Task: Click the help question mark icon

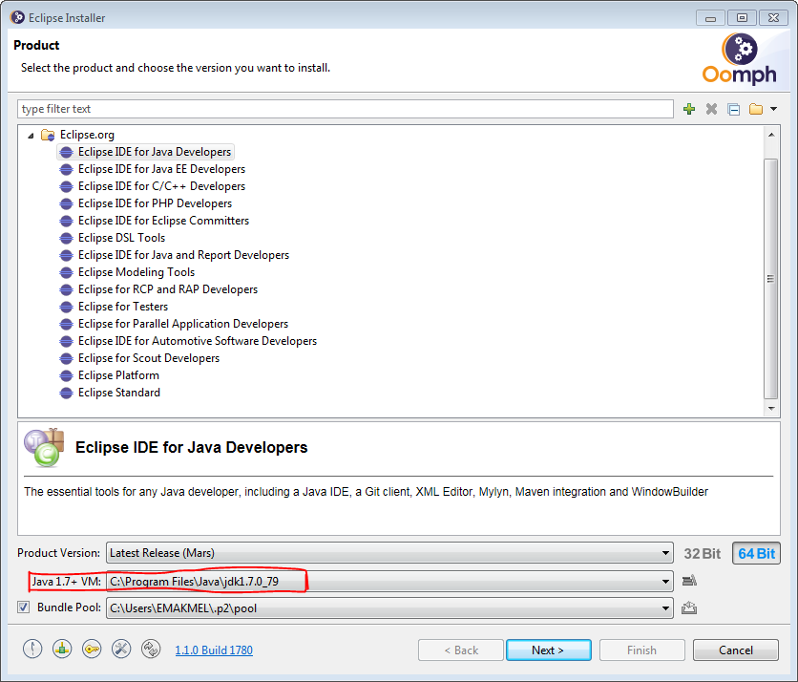Action: (32, 650)
